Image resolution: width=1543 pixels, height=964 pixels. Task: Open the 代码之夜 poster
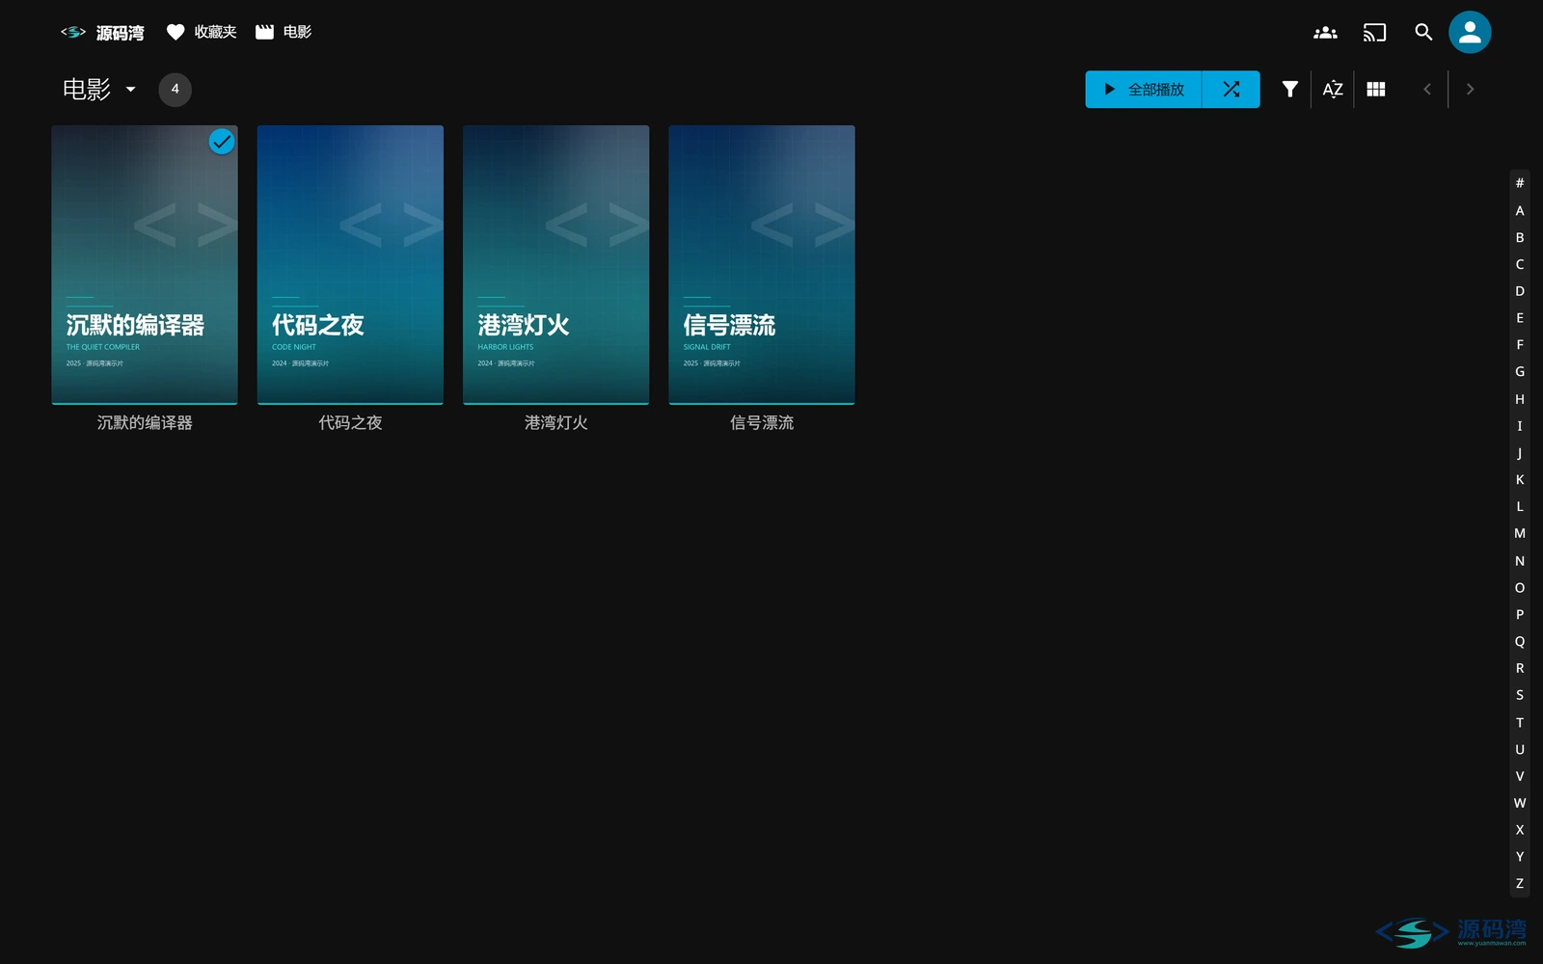(350, 264)
